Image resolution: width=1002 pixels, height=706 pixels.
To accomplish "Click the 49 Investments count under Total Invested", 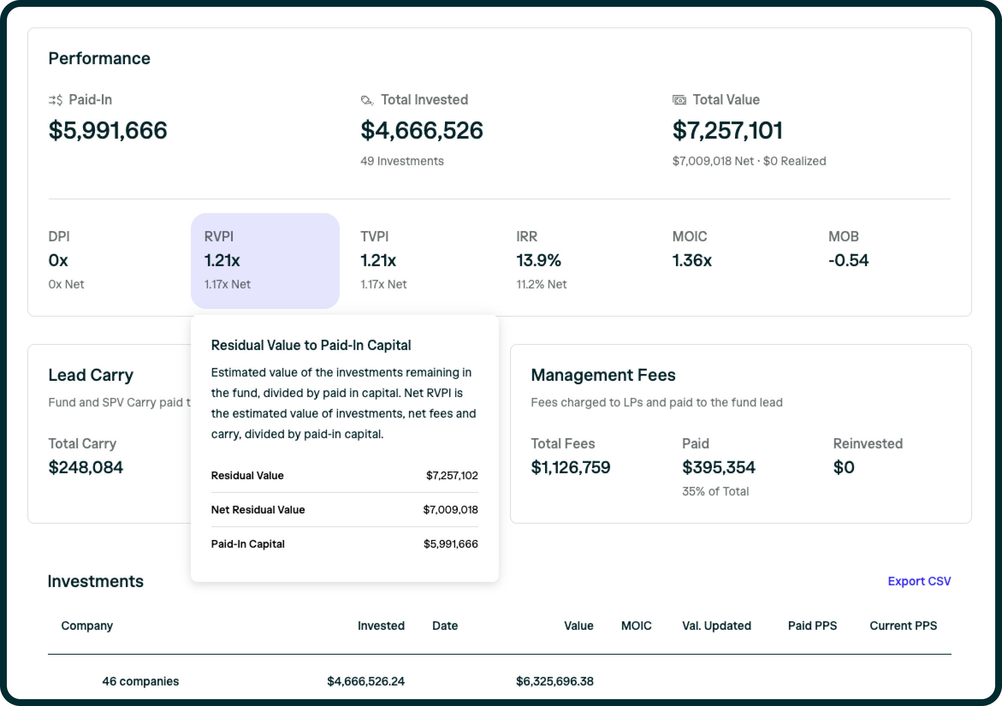I will point(401,161).
